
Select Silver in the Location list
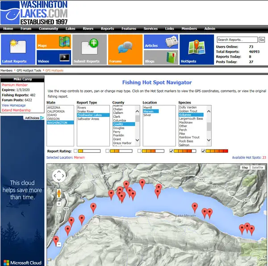[147, 115]
